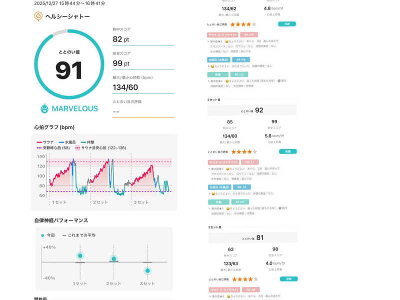Click the MARVELOUS mascot icon
Image resolution: width=400 pixels, height=300 pixels.
tap(44, 108)
